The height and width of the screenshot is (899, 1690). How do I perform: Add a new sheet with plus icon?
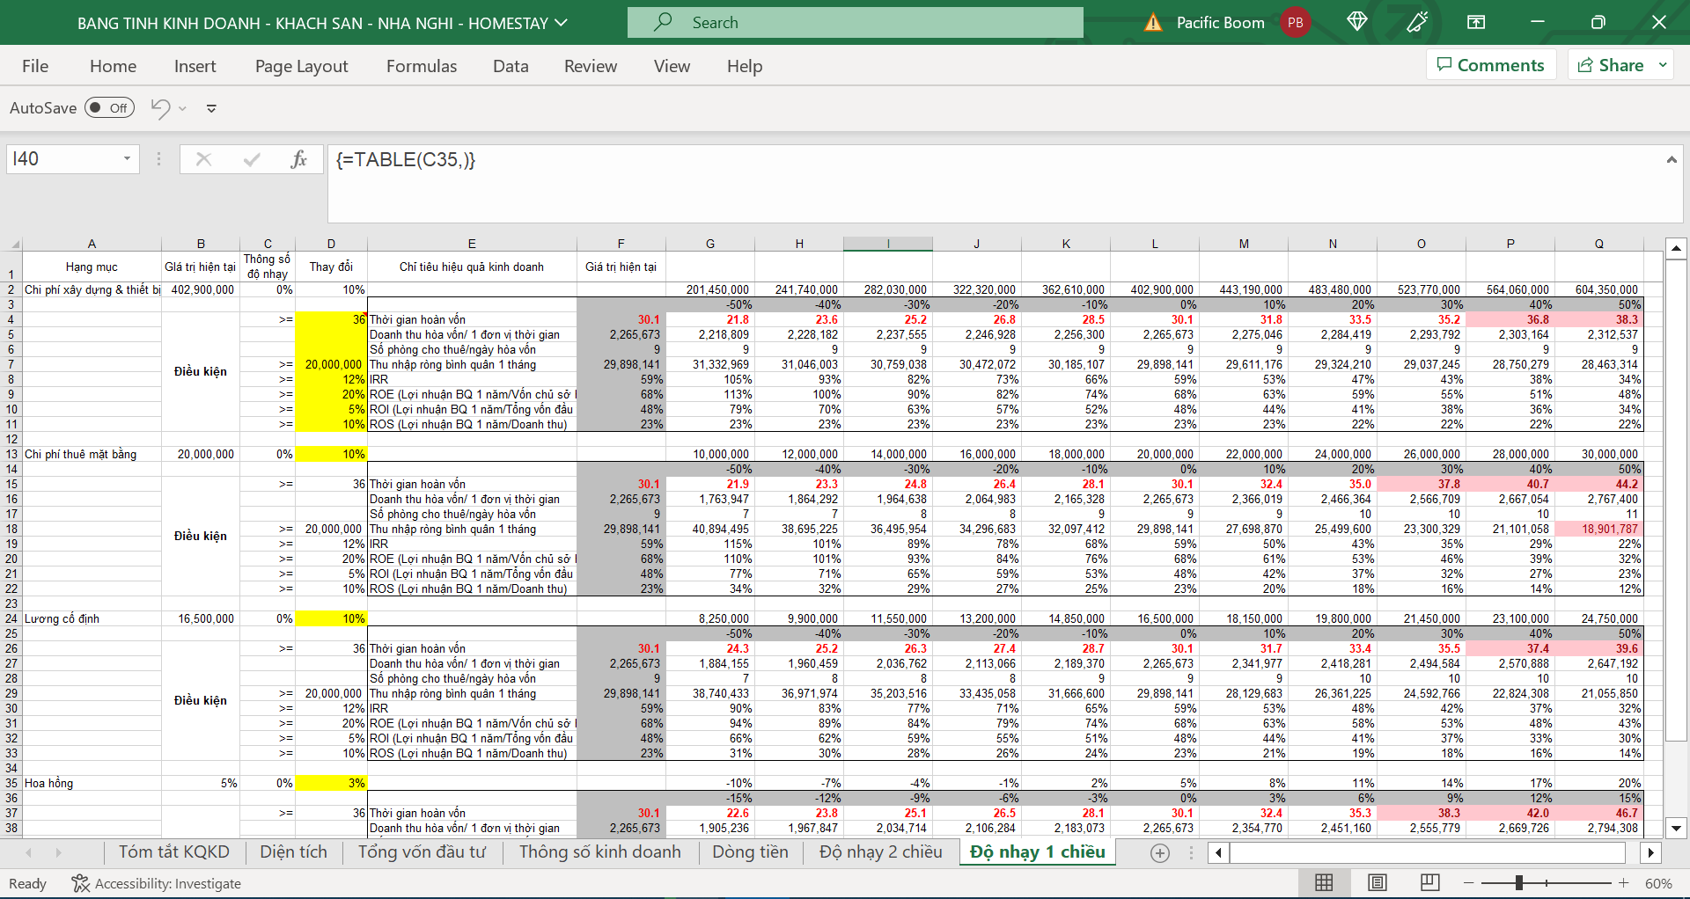click(x=1160, y=852)
